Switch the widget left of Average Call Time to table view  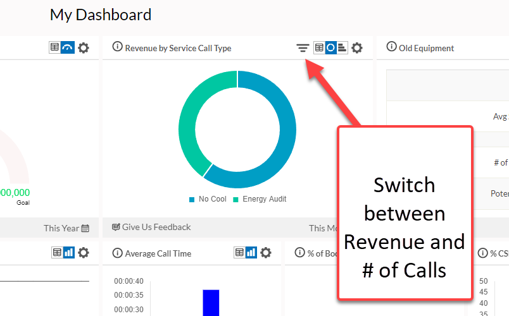tap(57, 252)
